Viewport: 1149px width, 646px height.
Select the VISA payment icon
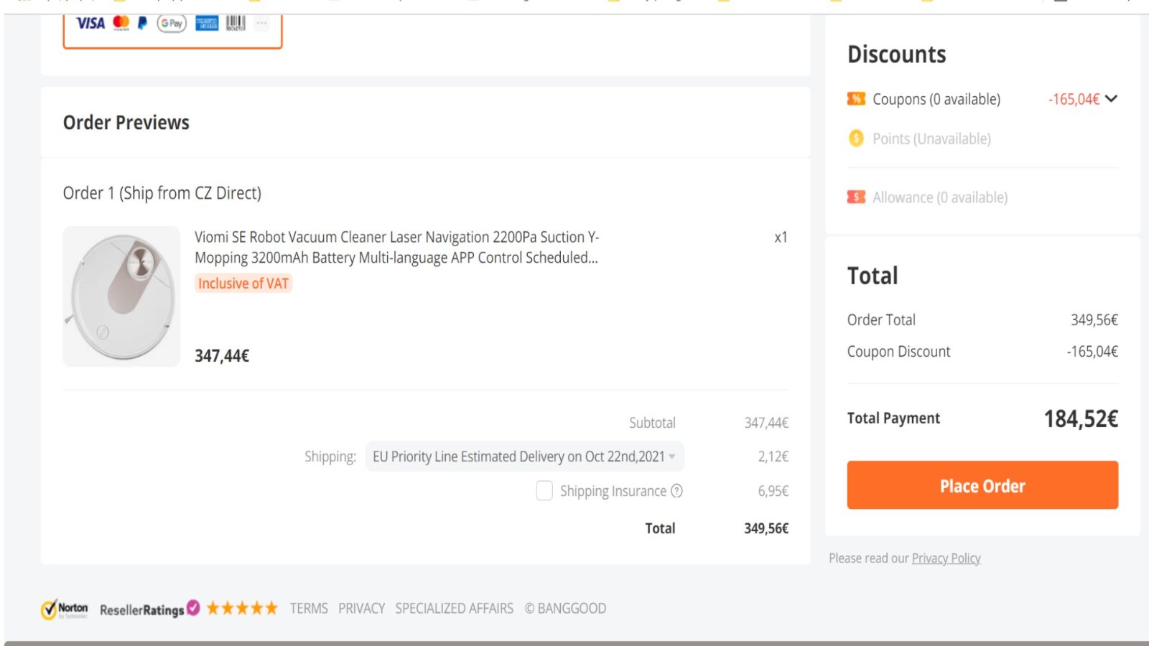click(x=90, y=23)
